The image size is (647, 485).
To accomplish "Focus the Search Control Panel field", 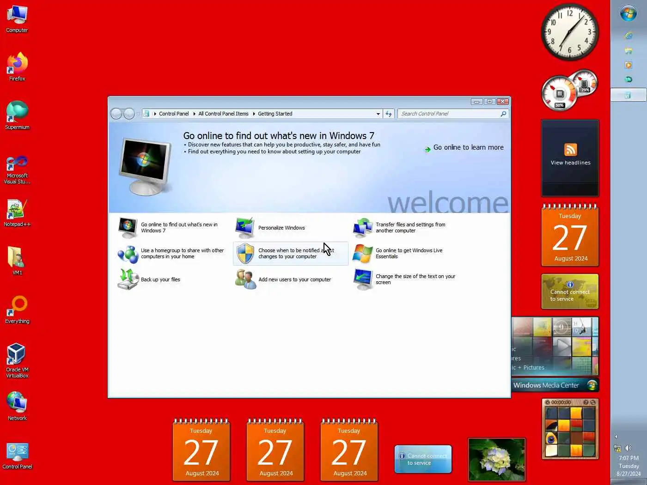I will pos(453,114).
